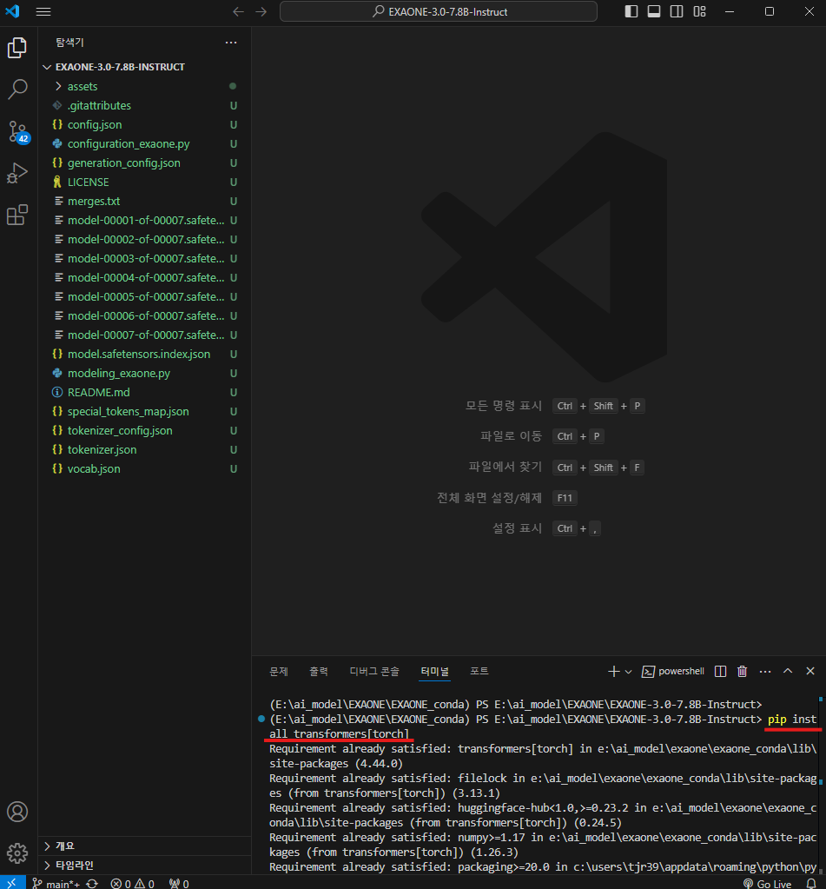Toggle the primary side bar layout icon
Viewport: 826px width, 889px height.
click(x=631, y=11)
